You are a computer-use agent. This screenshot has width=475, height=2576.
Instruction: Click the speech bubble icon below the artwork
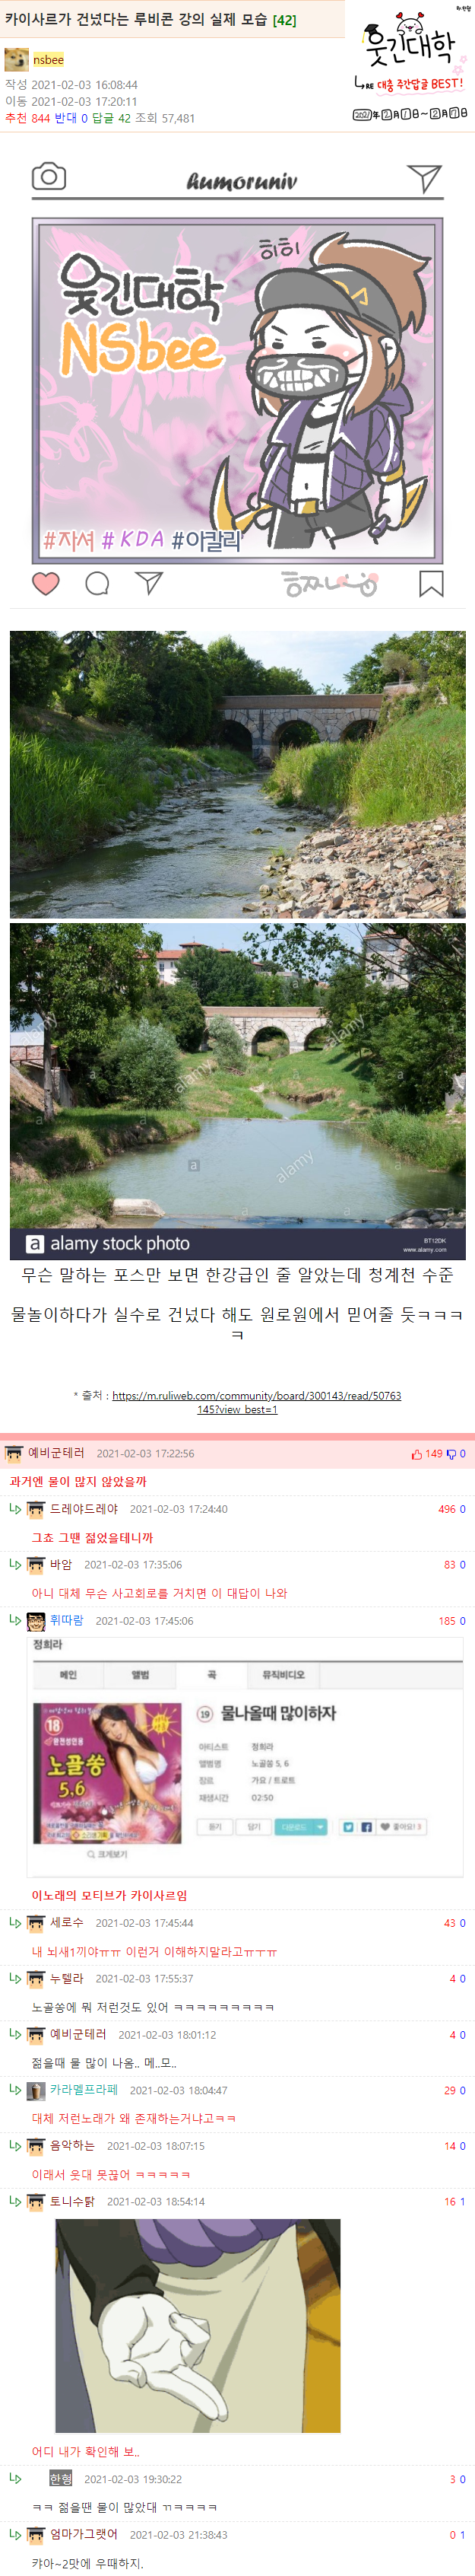[x=97, y=583]
